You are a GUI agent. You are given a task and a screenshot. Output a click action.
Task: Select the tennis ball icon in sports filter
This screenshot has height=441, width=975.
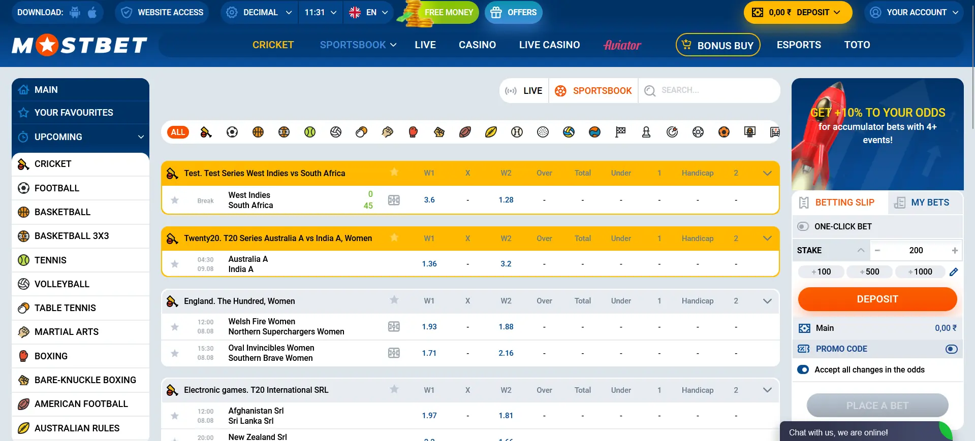(309, 132)
